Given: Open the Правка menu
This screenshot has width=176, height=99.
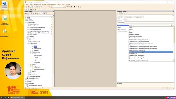Looking at the screenshot, I should (31, 5).
